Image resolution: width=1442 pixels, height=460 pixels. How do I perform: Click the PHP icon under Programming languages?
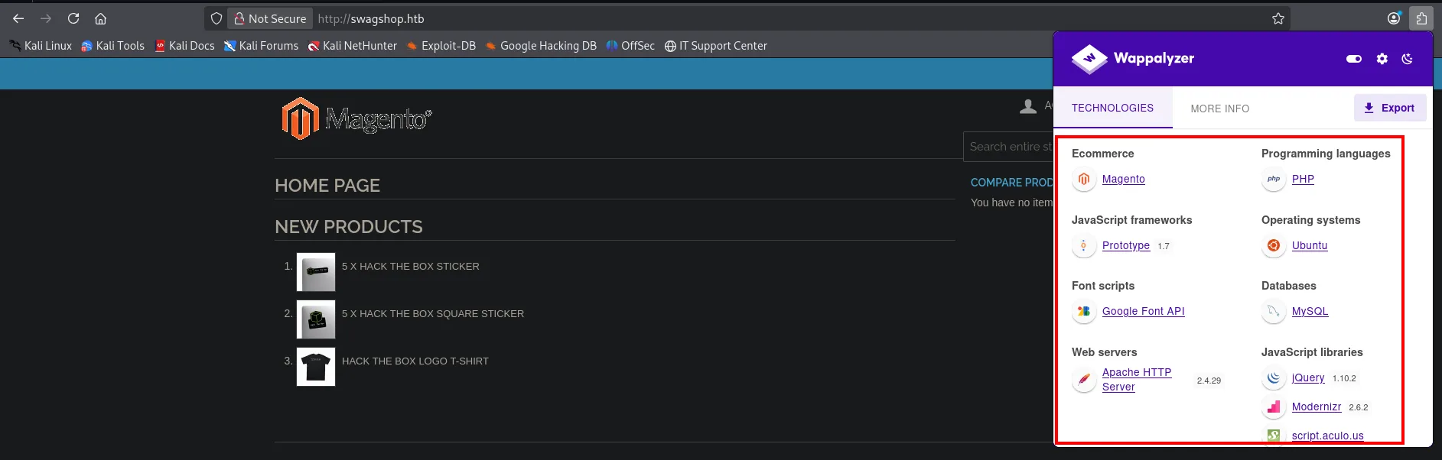(x=1274, y=180)
